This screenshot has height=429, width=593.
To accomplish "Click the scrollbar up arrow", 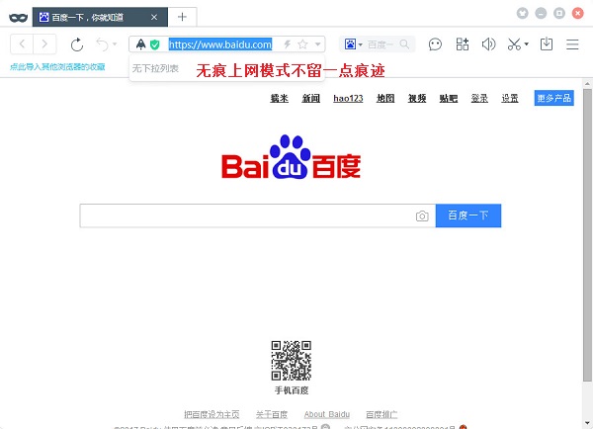I will point(587,84).
